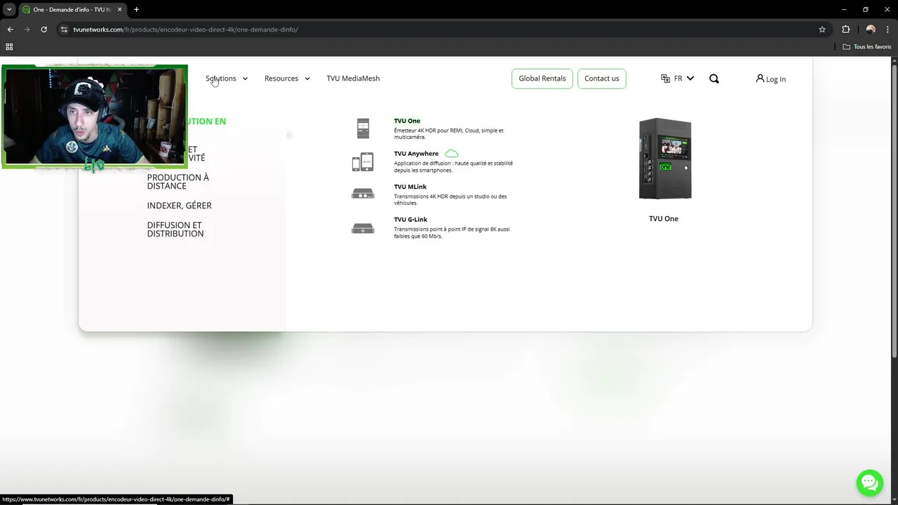898x505 pixels.
Task: Open the FR language dropdown
Action: click(x=684, y=79)
